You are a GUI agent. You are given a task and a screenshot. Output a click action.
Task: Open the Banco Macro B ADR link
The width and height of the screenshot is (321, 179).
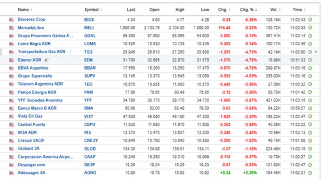(36, 108)
